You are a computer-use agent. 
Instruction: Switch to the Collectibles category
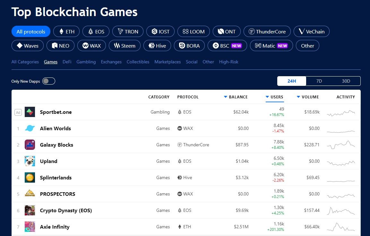pos(138,62)
